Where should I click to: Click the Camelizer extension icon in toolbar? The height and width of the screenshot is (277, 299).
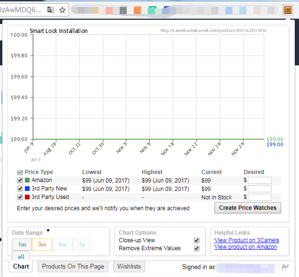point(287,9)
